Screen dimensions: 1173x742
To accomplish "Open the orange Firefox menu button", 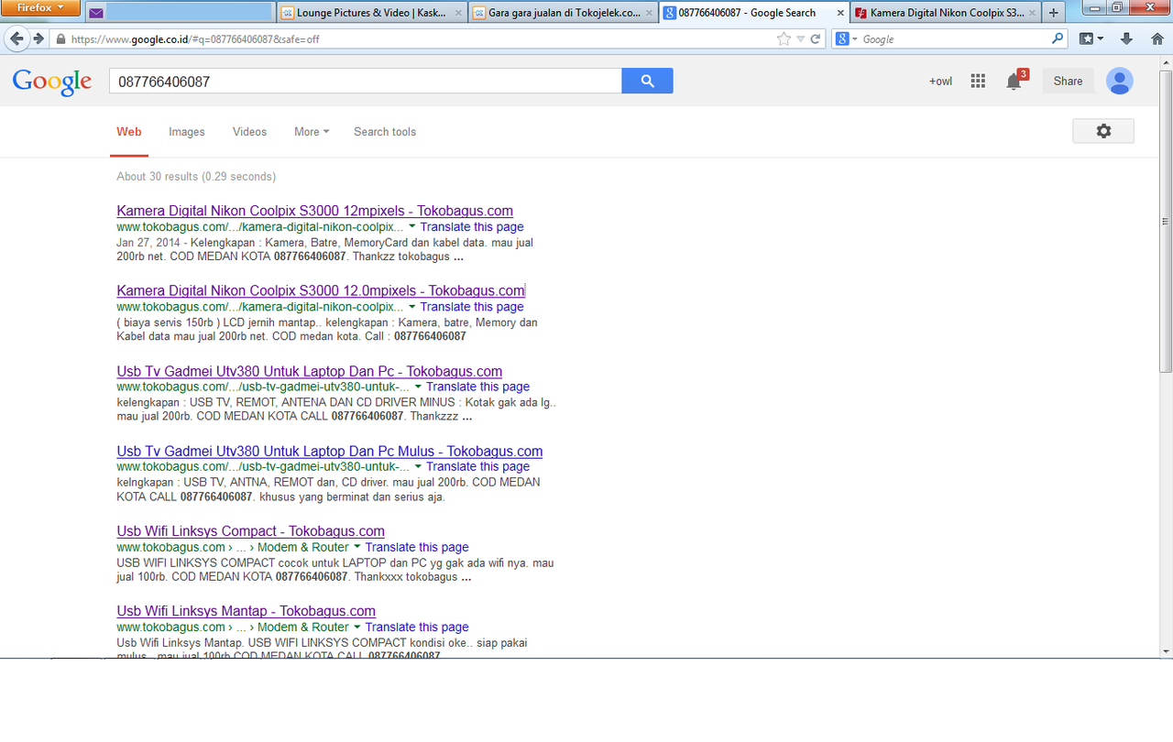I will pyautogui.click(x=40, y=8).
